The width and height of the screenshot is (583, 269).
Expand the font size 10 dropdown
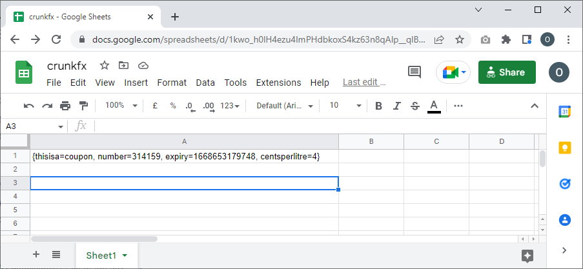pos(343,106)
